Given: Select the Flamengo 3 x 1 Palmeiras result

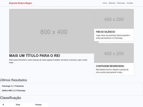Looking at the screenshot, I should click(13, 86).
